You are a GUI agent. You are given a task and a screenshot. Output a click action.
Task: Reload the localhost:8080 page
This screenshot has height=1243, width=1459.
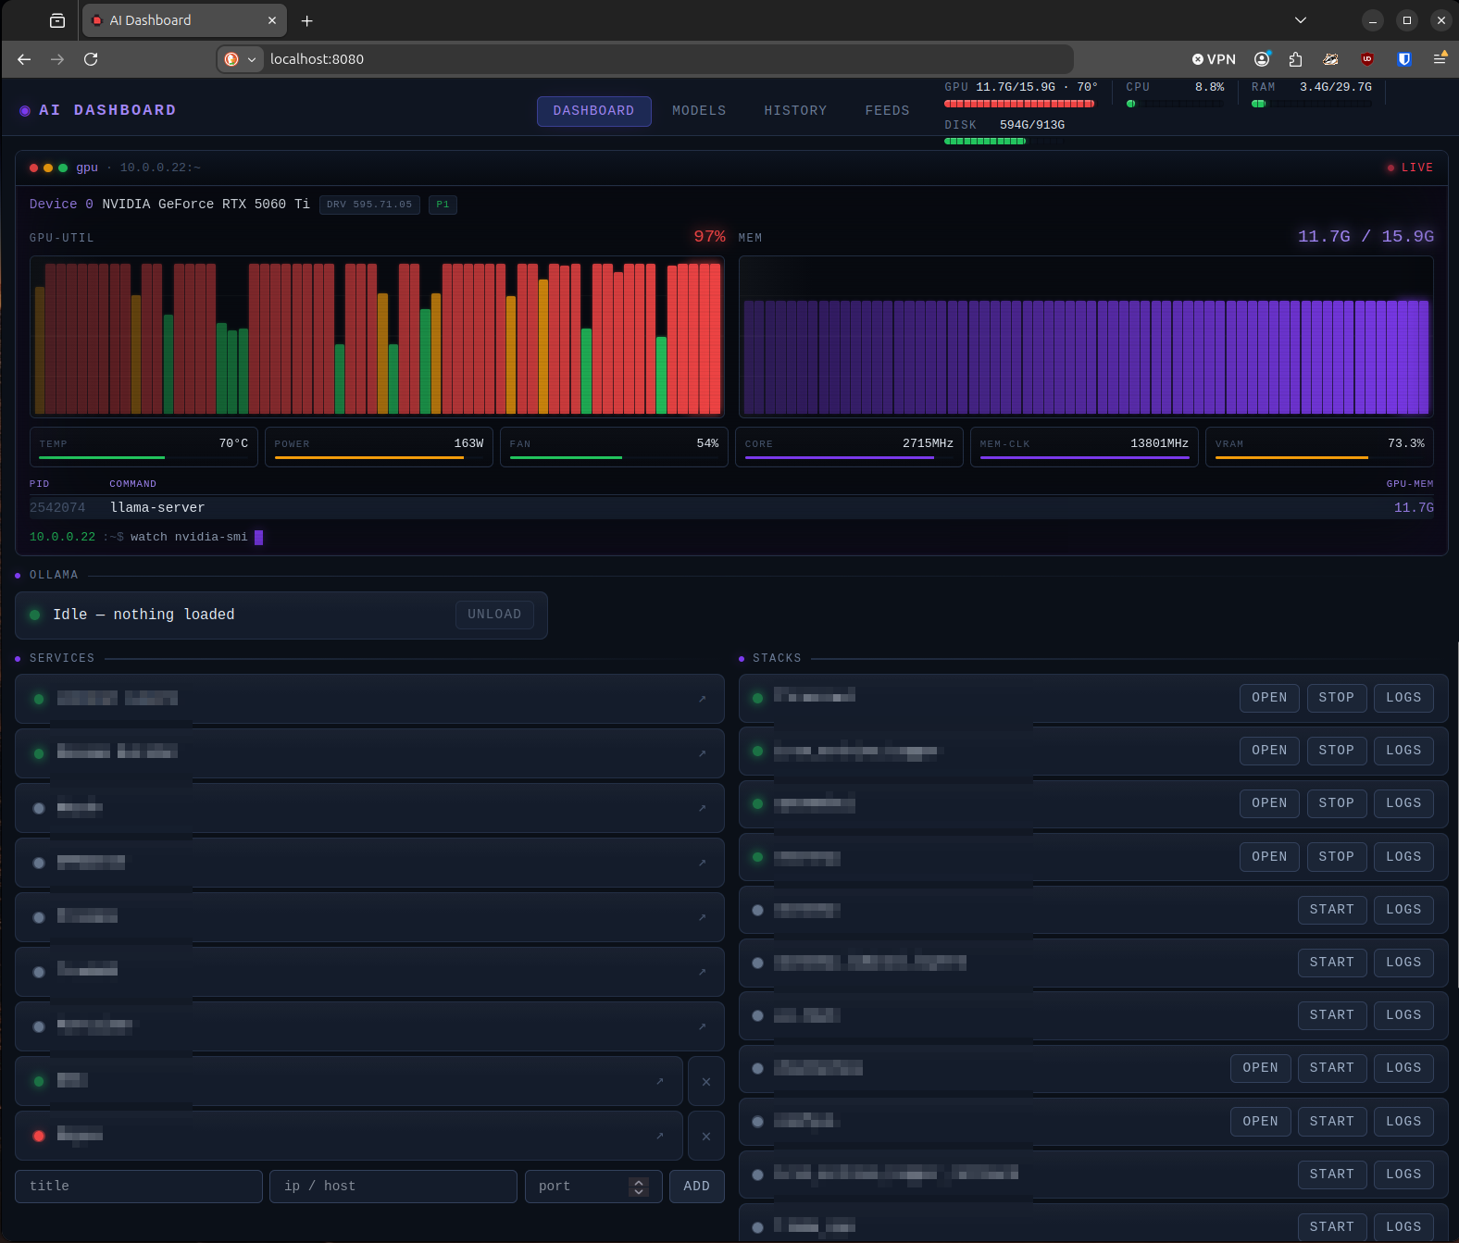(91, 59)
